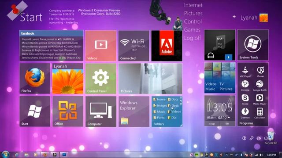Open Internet Explorer from the taskbar
Image resolution: width=282 pixels, height=158 pixels.
[17, 154]
